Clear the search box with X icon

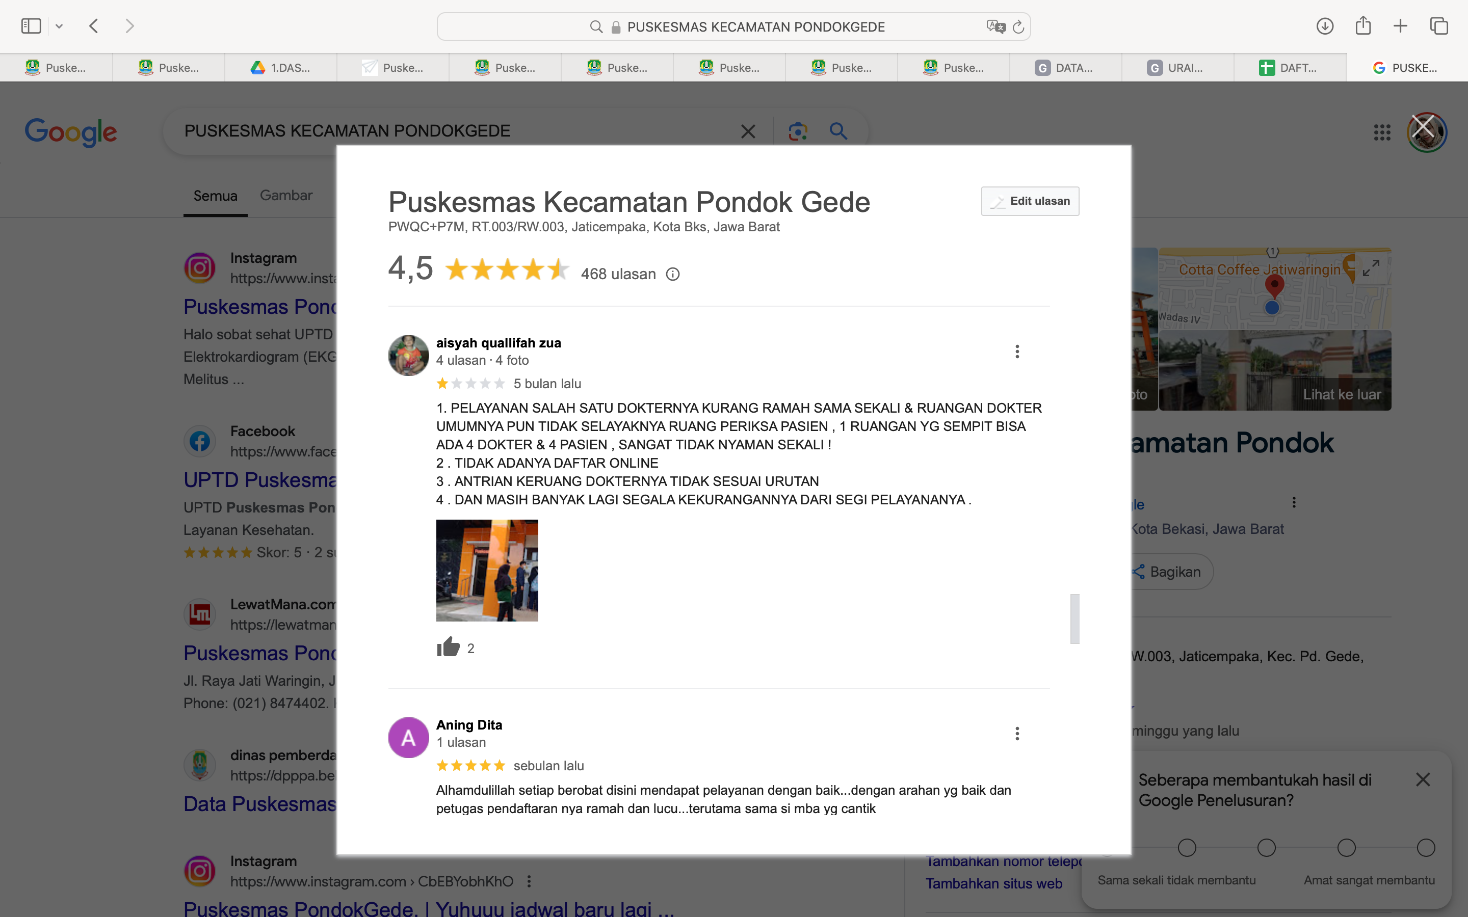[x=748, y=131]
